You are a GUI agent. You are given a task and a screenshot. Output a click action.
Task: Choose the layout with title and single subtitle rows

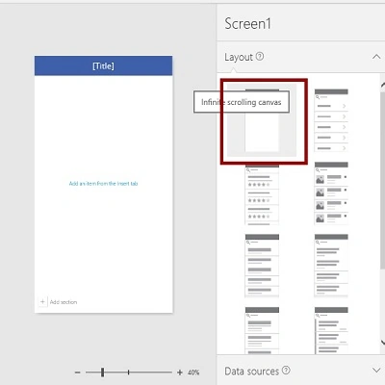click(262, 266)
